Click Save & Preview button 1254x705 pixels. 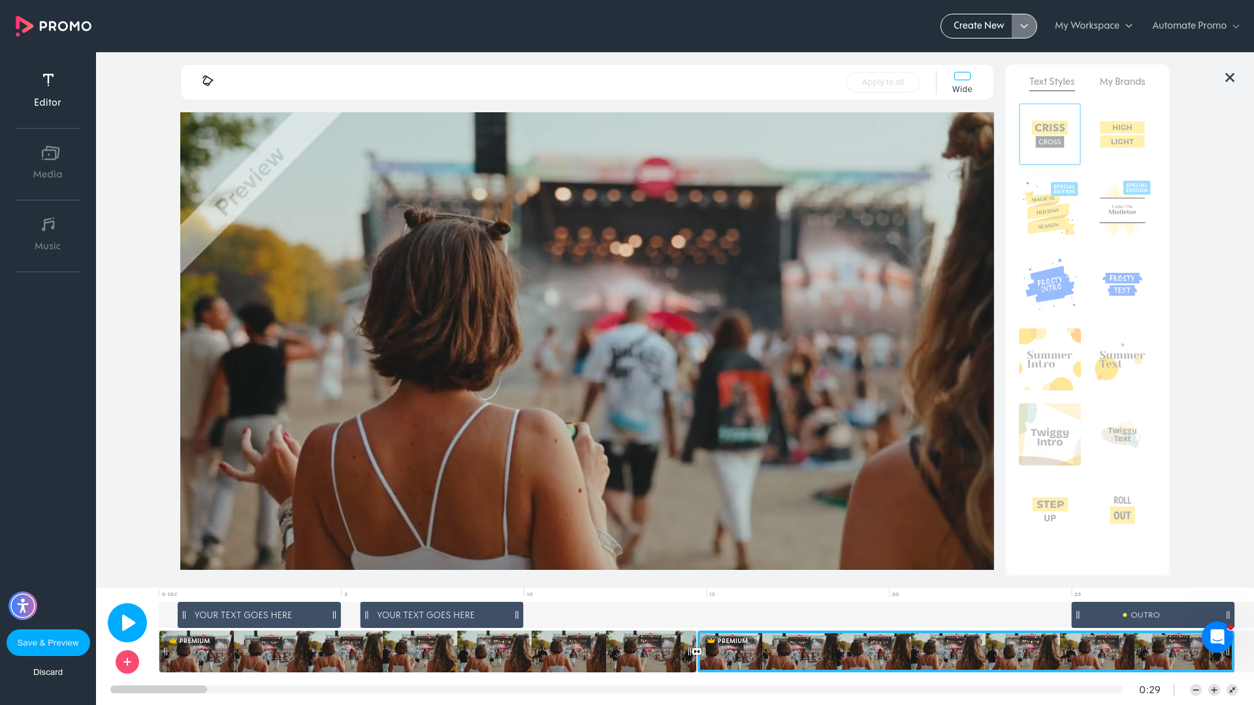click(x=48, y=643)
